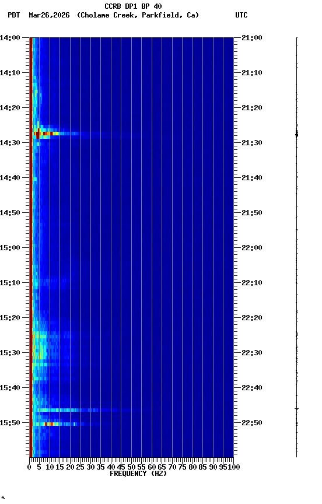Click the '21:30' UTC time label
The image size is (322, 504).
click(x=252, y=143)
